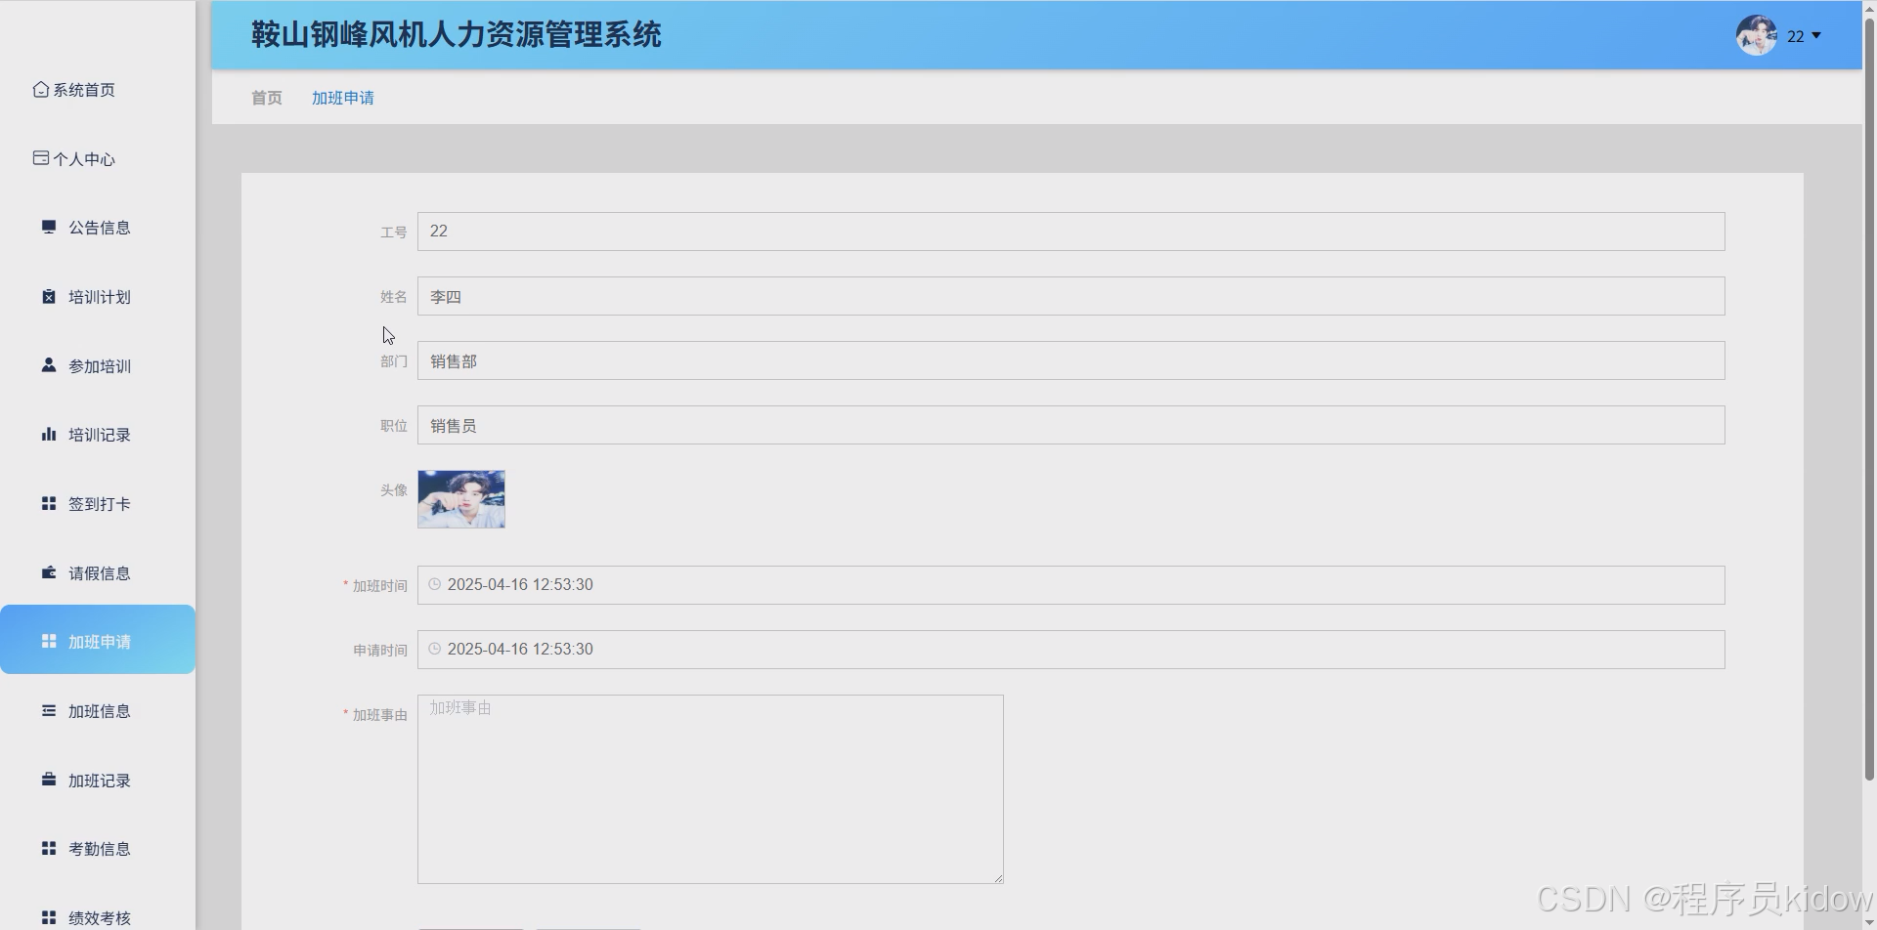The width and height of the screenshot is (1877, 930).
Task: Click the required 加班事由 label
Action: point(375,715)
